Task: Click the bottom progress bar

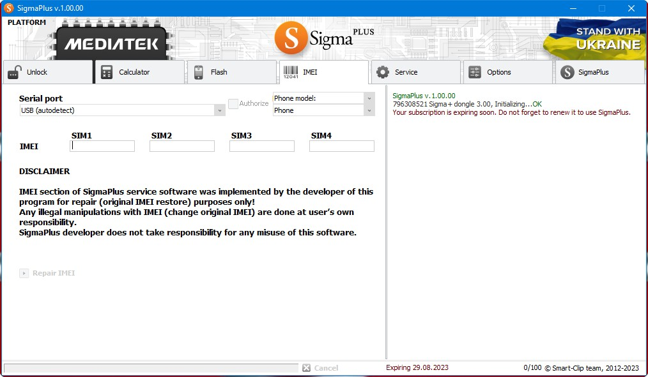Action: pyautogui.click(x=151, y=368)
